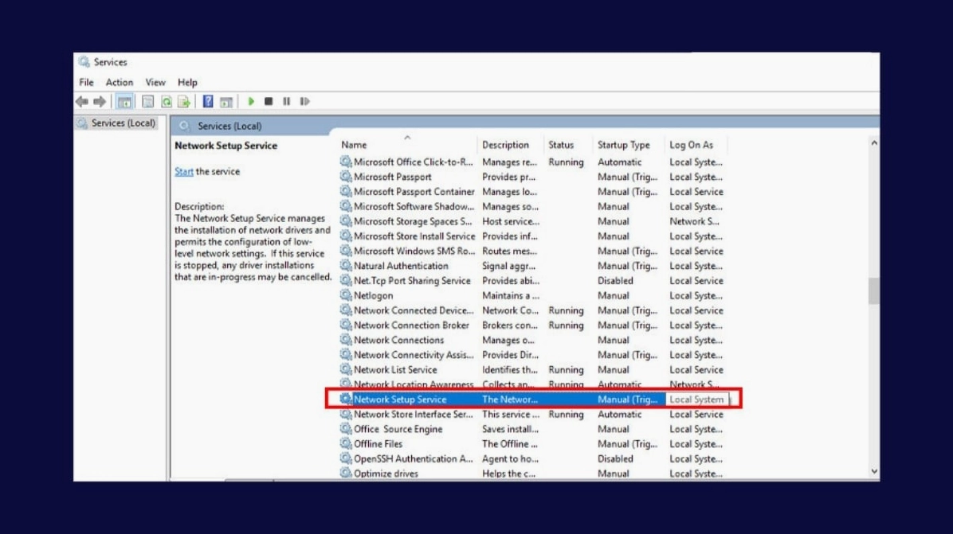Navigate back with the left arrow icon
The image size is (953, 534).
click(81, 101)
